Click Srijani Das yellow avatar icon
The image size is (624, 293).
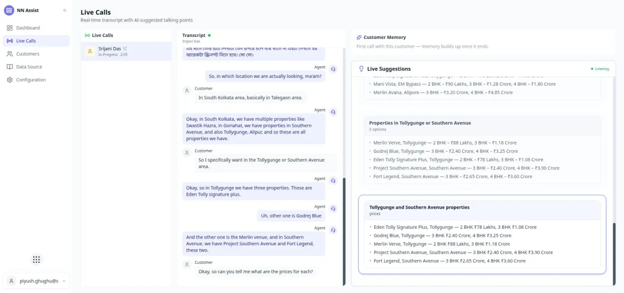coord(90,51)
